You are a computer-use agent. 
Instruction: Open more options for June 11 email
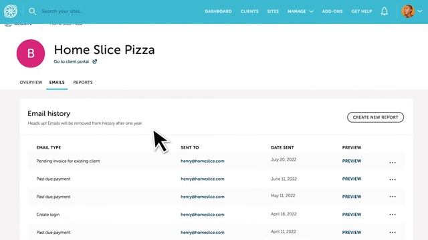coord(393,179)
